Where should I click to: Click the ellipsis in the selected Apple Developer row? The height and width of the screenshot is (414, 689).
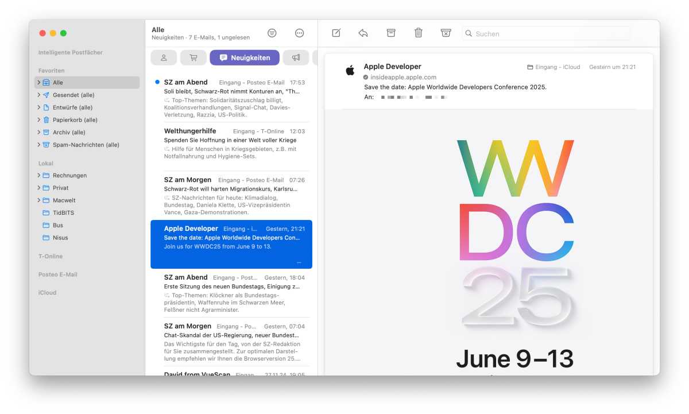299,262
